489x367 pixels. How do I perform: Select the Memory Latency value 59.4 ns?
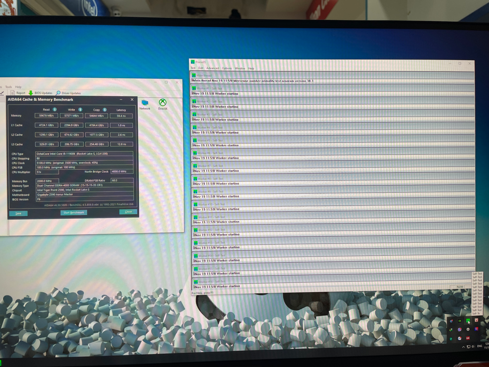121,116
